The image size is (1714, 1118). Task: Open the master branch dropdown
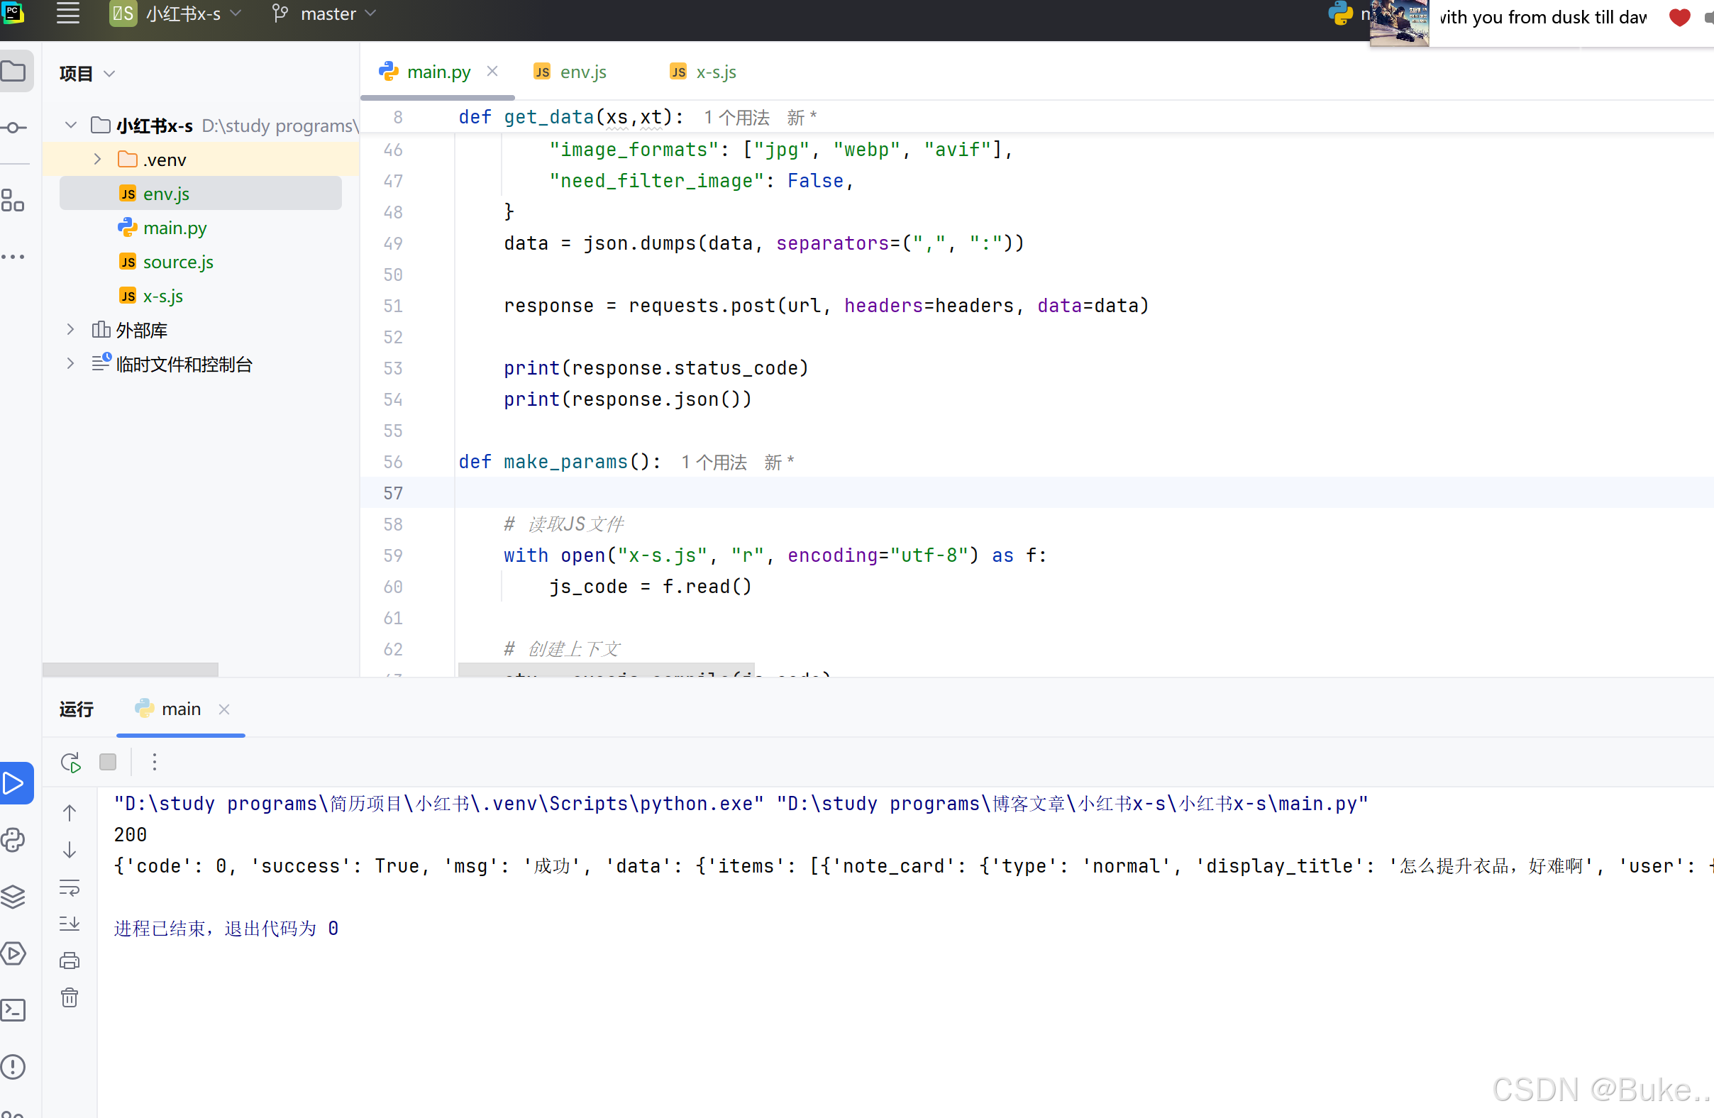tap(323, 13)
